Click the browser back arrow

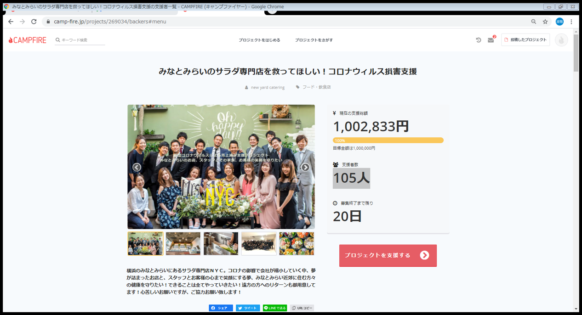[x=11, y=22]
